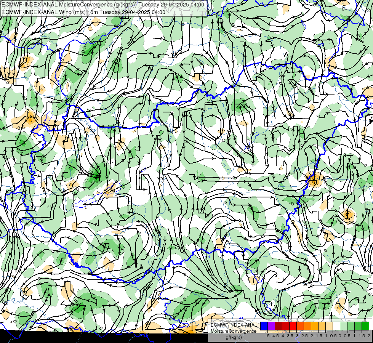373x343 pixels.
Task: Click the -3 tick label on the legend scale
Action: tap(297, 336)
